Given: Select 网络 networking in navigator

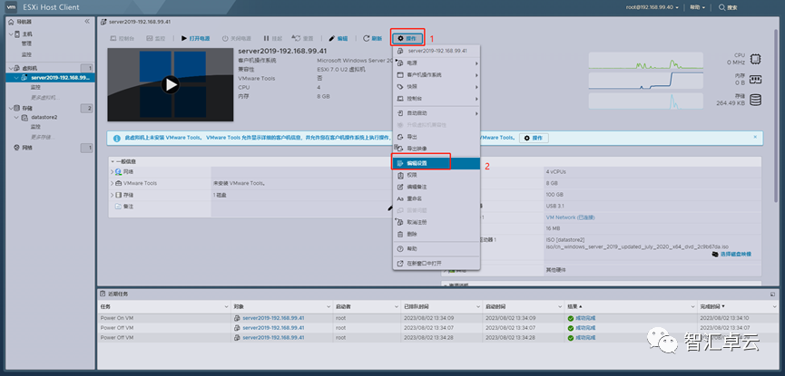Looking at the screenshot, I should pos(26,148).
